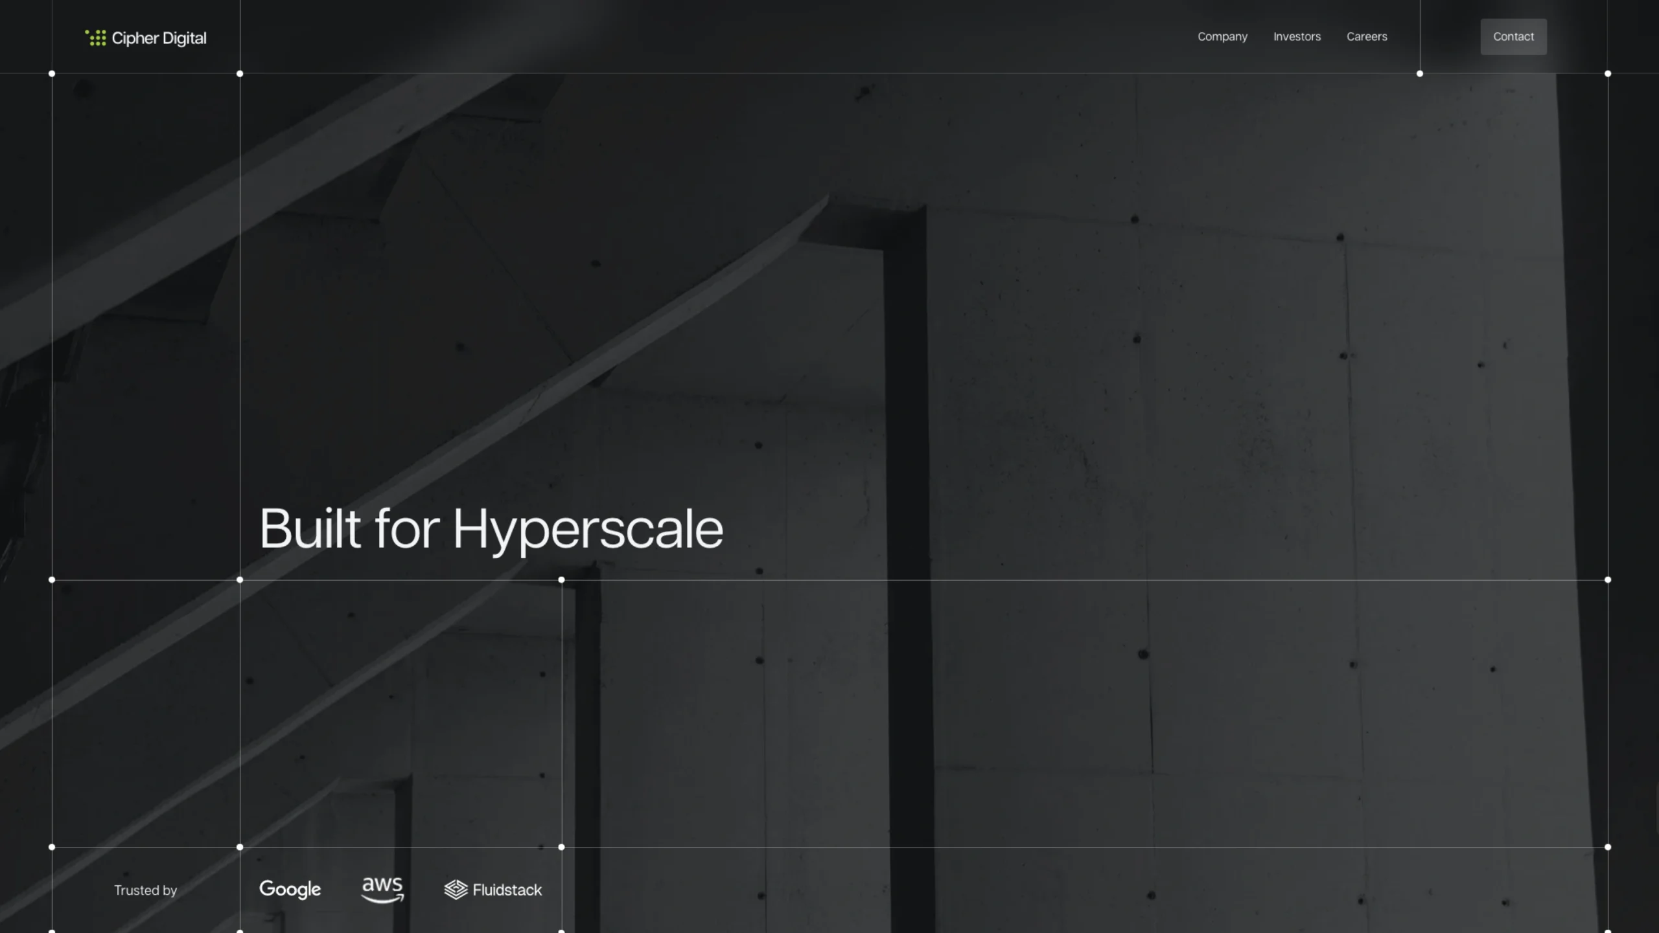The image size is (1659, 933).
Task: Click the 'Trusted by' label
Action: pyautogui.click(x=145, y=890)
